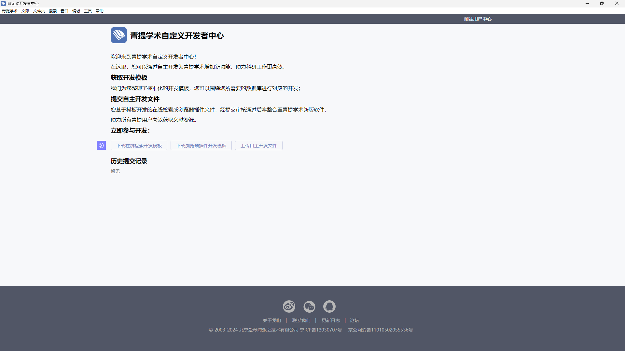Open the 搜索 menu

pyautogui.click(x=53, y=11)
